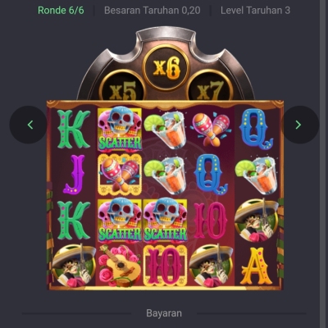Tap the yellow letter A symbol
This screenshot has height=328, width=328.
(x=256, y=266)
